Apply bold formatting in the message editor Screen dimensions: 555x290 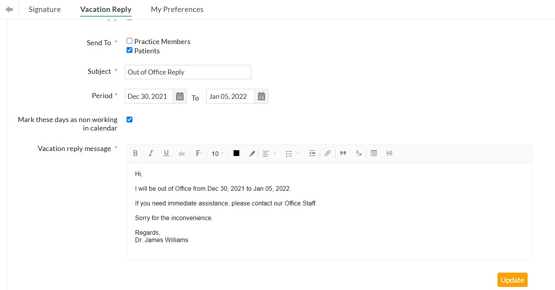tap(135, 153)
